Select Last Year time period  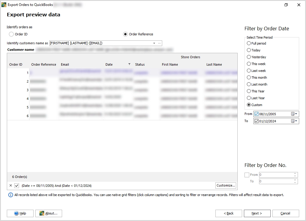[x=249, y=98]
